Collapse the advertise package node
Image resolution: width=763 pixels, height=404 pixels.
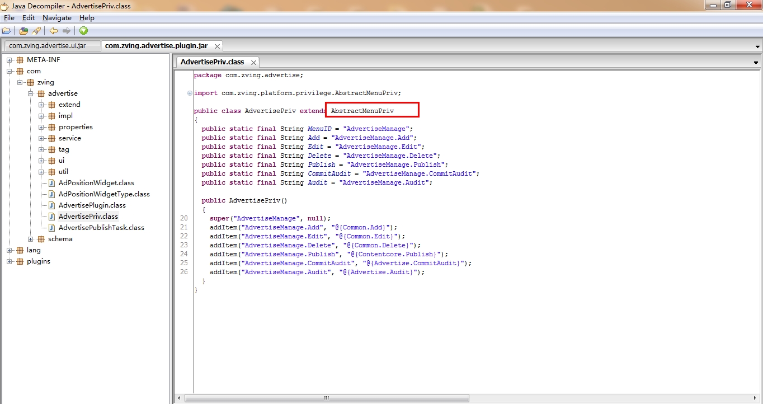(x=31, y=93)
